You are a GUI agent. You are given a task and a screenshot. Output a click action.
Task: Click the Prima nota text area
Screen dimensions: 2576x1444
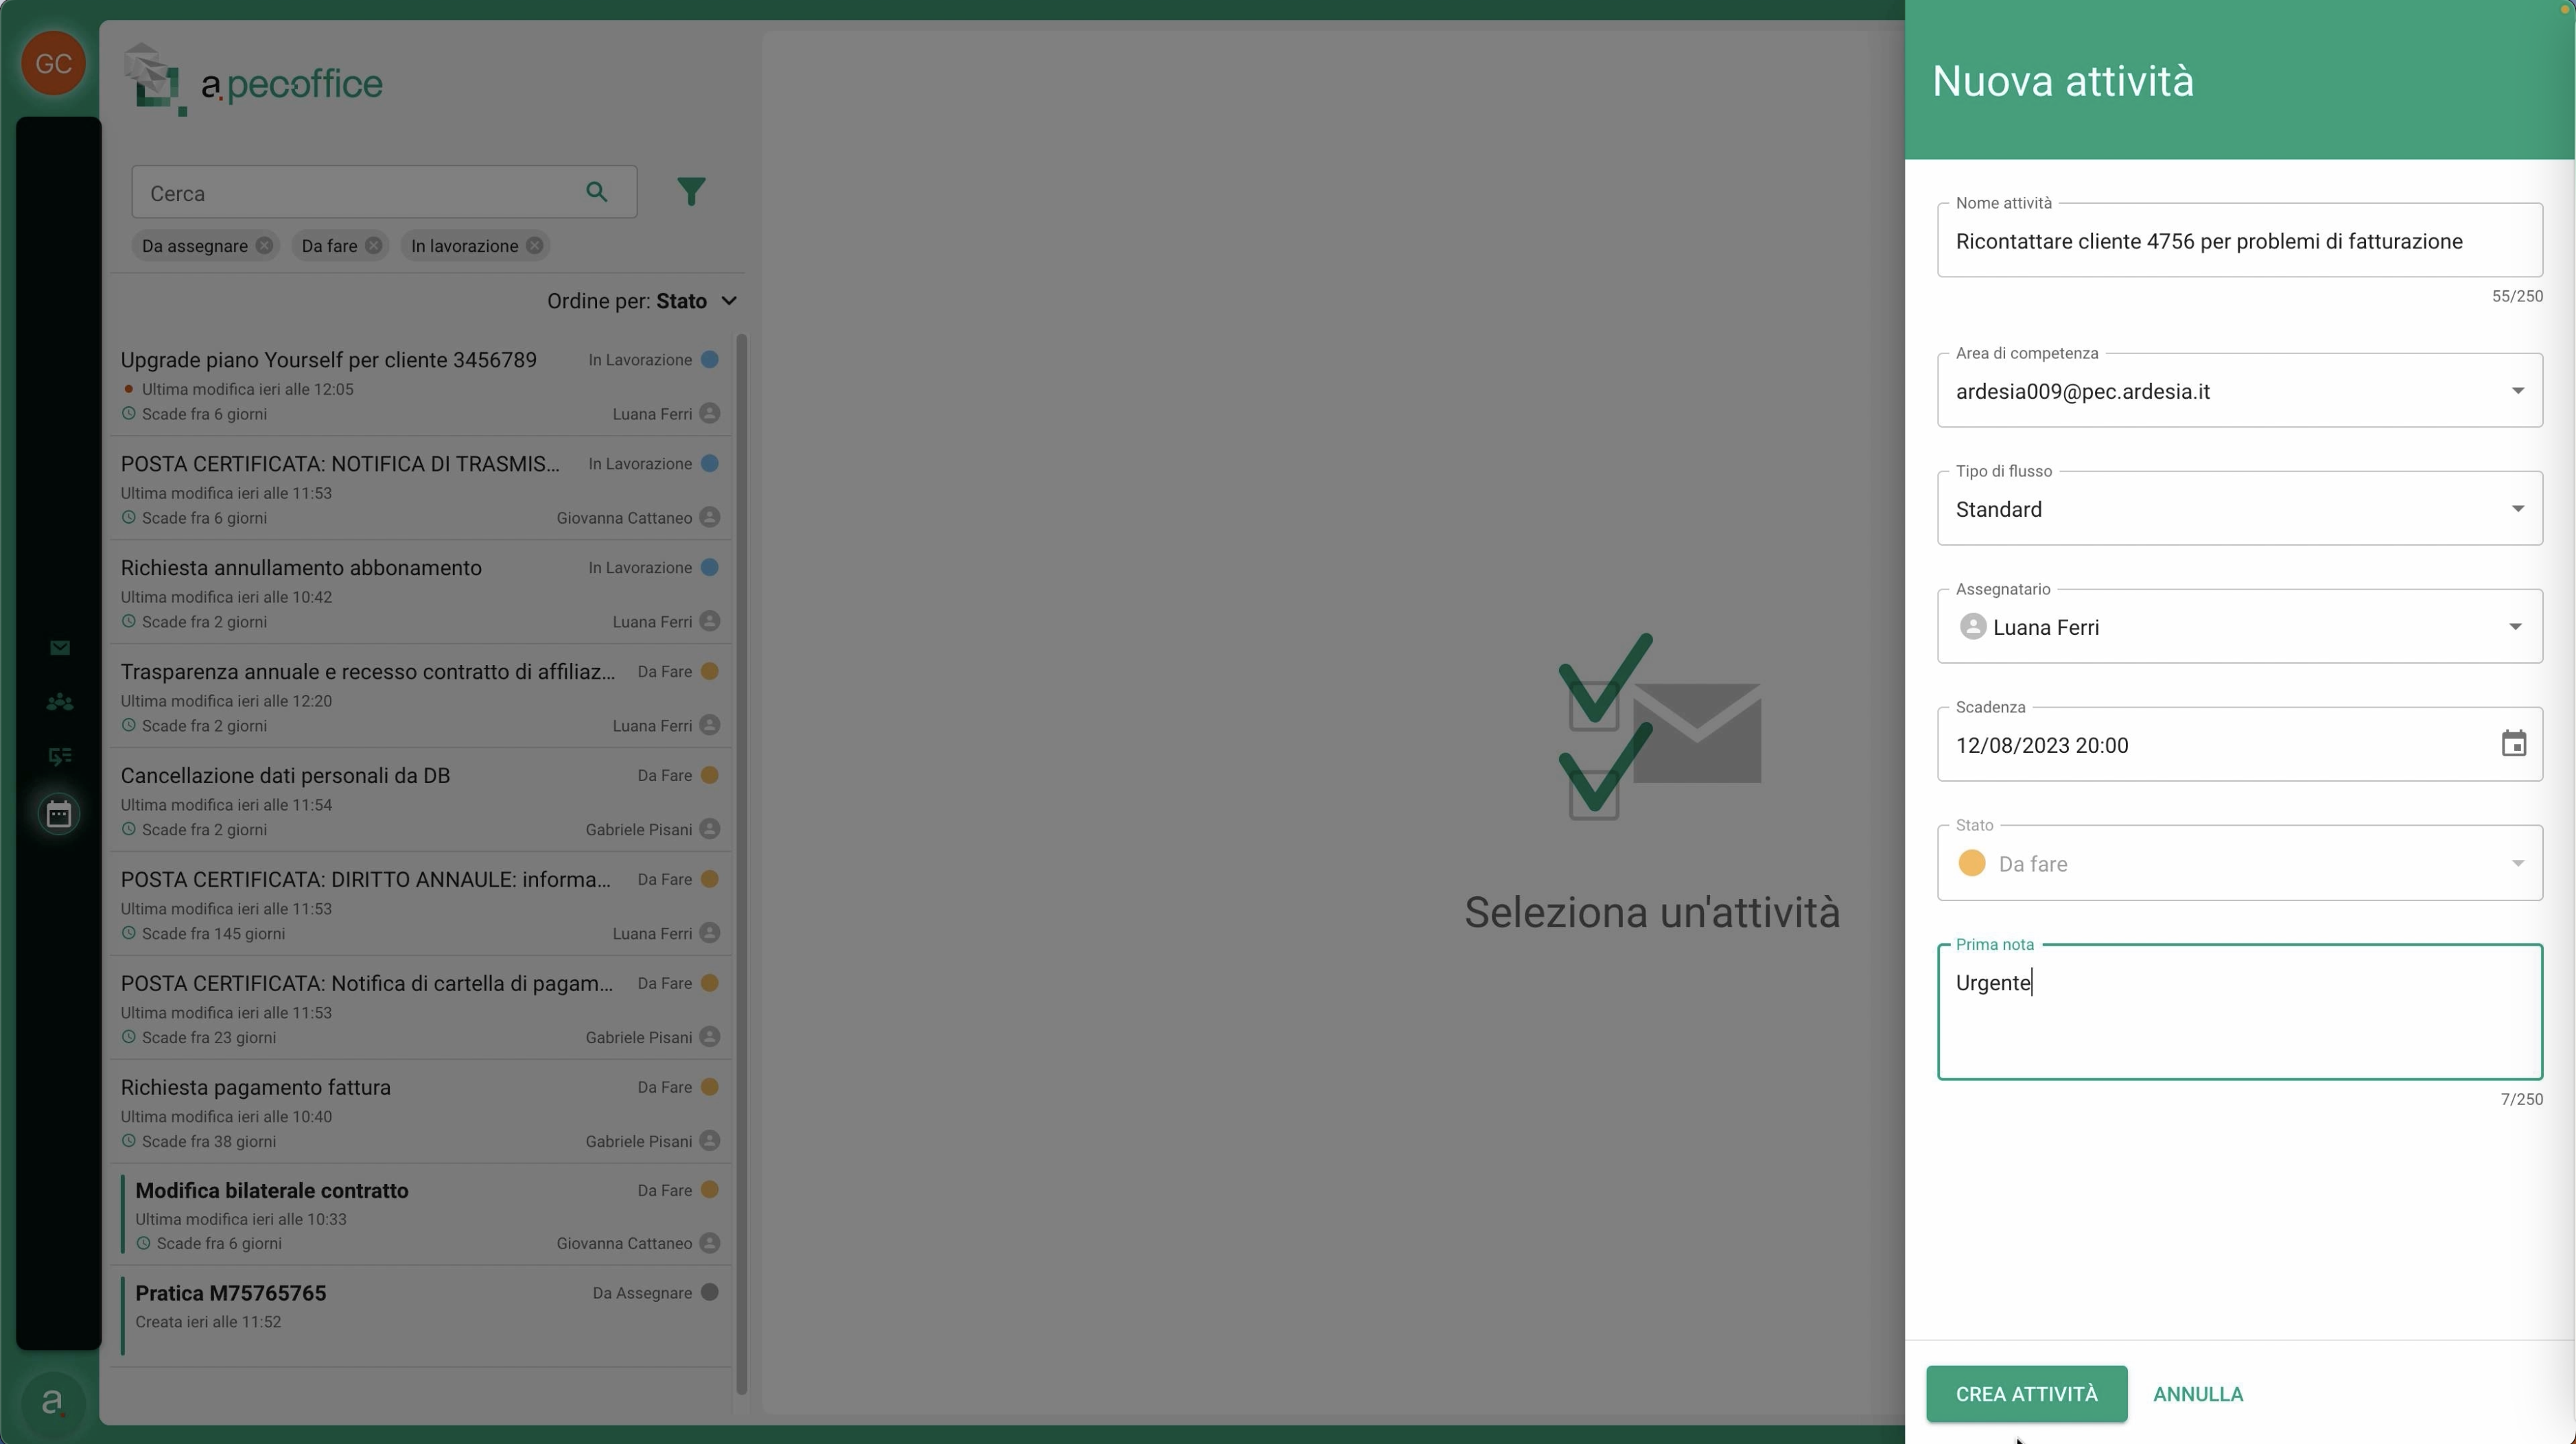(x=2240, y=1012)
